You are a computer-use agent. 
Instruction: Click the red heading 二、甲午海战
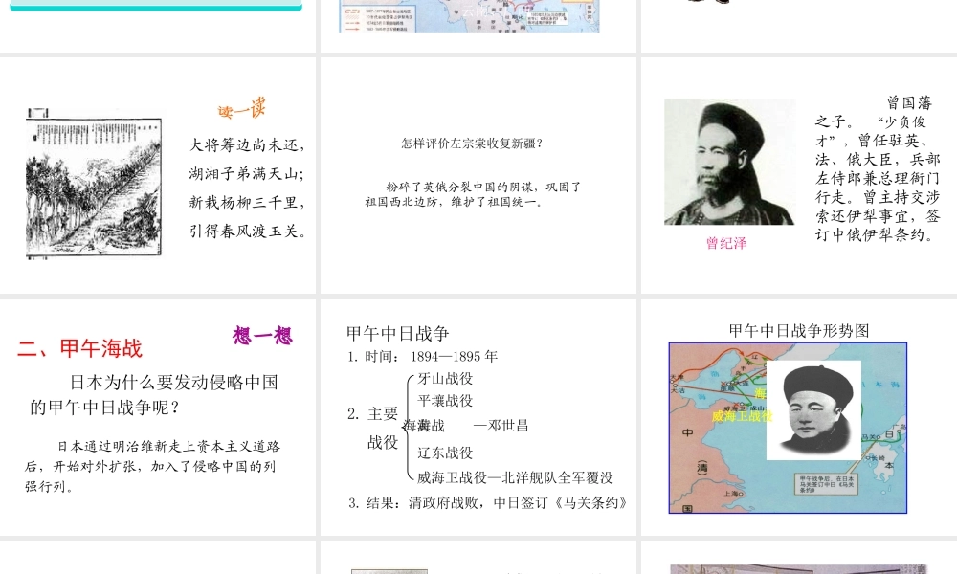pyautogui.click(x=80, y=348)
